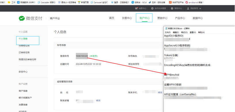Viewport: 235px width, 112px height.
Task: Open 帮助中心 help center
Action: point(177,8)
